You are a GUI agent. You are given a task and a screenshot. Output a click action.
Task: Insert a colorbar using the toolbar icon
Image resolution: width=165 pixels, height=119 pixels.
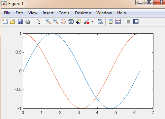pos(111,21)
